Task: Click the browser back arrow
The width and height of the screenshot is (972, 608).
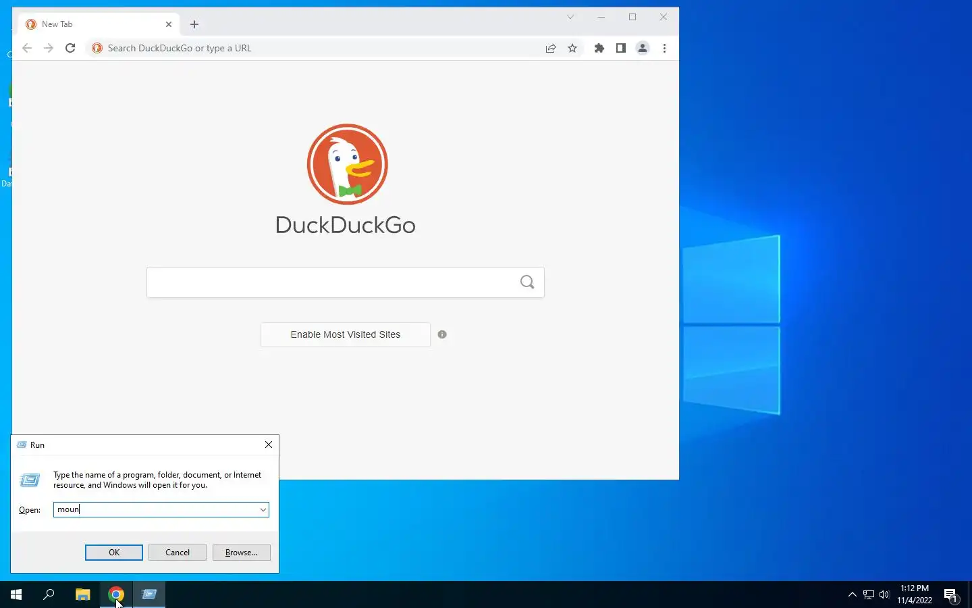Action: pyautogui.click(x=27, y=48)
